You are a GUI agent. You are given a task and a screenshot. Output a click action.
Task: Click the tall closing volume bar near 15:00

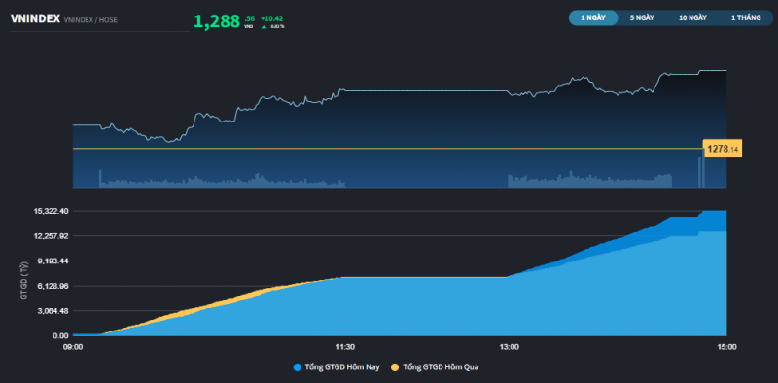[x=703, y=169]
